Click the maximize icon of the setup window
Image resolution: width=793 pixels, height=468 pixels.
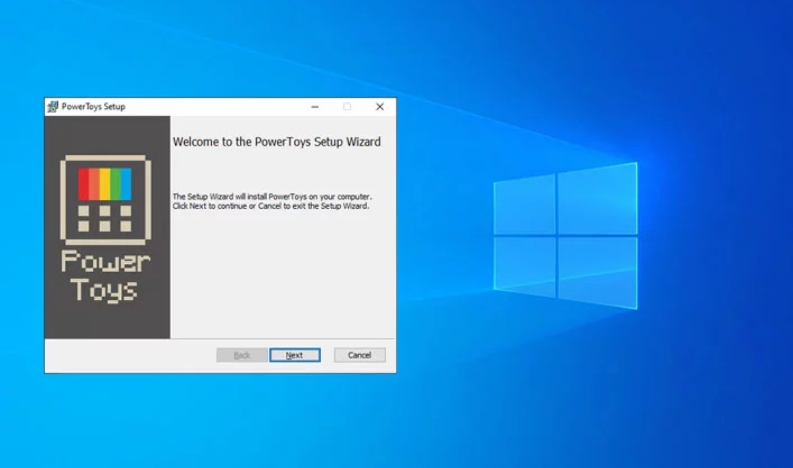click(347, 107)
